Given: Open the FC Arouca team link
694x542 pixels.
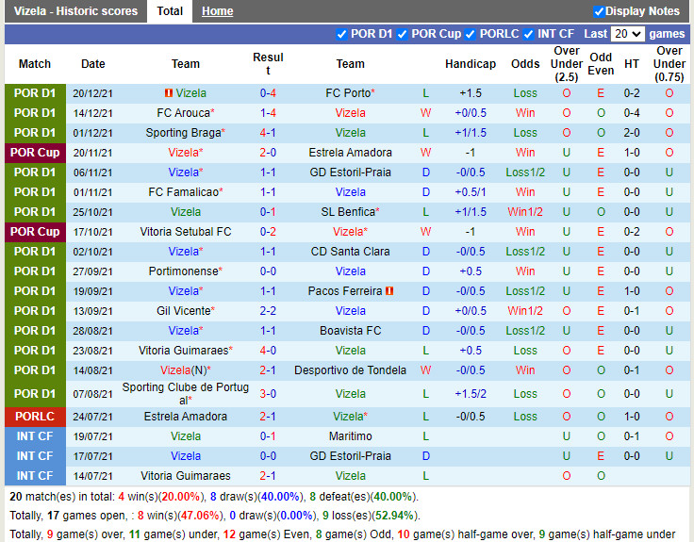Looking at the screenshot, I should coord(186,113).
